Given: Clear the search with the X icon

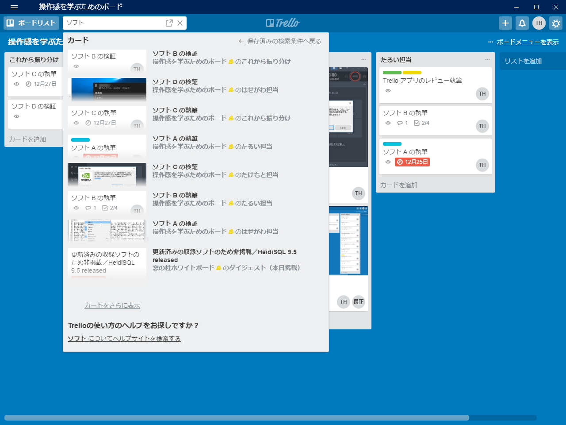Looking at the screenshot, I should pyautogui.click(x=180, y=23).
